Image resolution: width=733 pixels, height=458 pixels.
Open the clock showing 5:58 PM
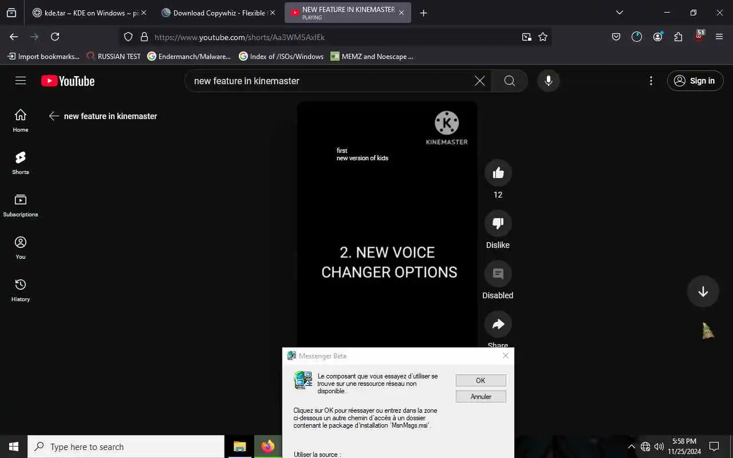(684, 447)
